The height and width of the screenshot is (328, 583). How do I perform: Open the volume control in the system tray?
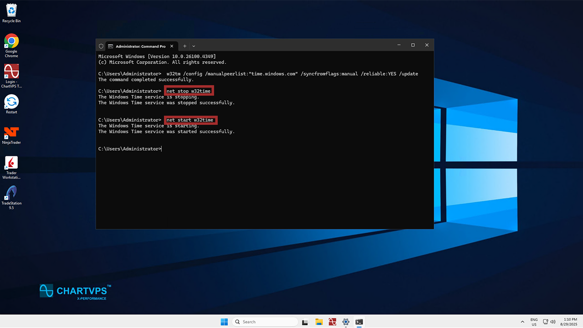coord(553,322)
